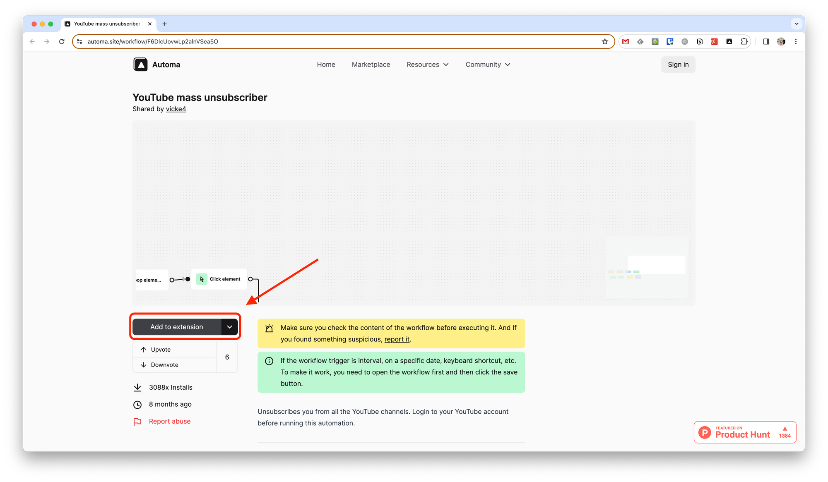Expand the Resources menu
Screen dimensions: 828x482
427,65
